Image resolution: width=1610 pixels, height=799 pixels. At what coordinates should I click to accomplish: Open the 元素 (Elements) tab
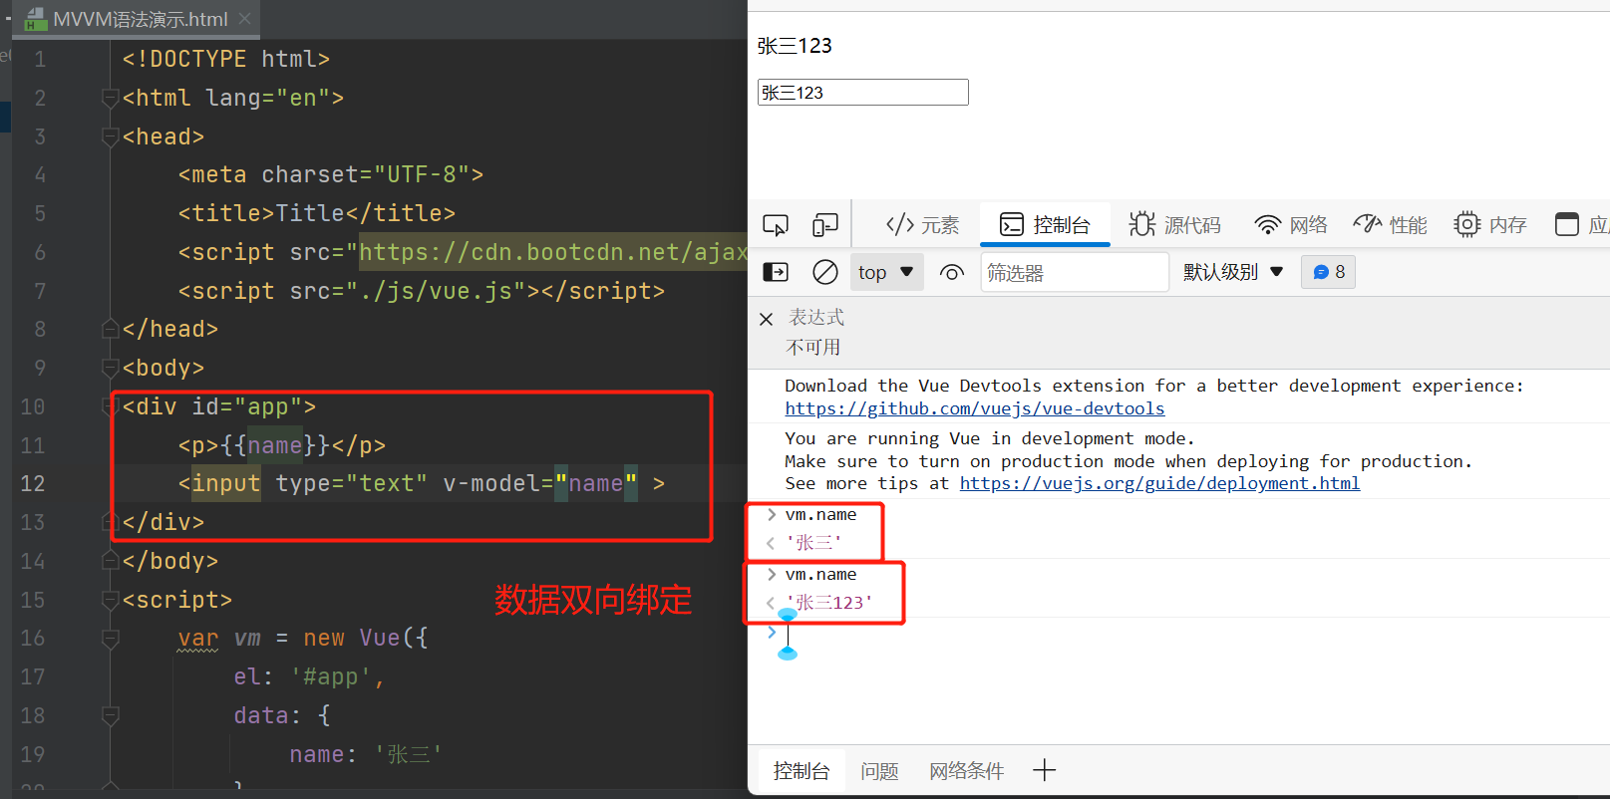(x=922, y=225)
